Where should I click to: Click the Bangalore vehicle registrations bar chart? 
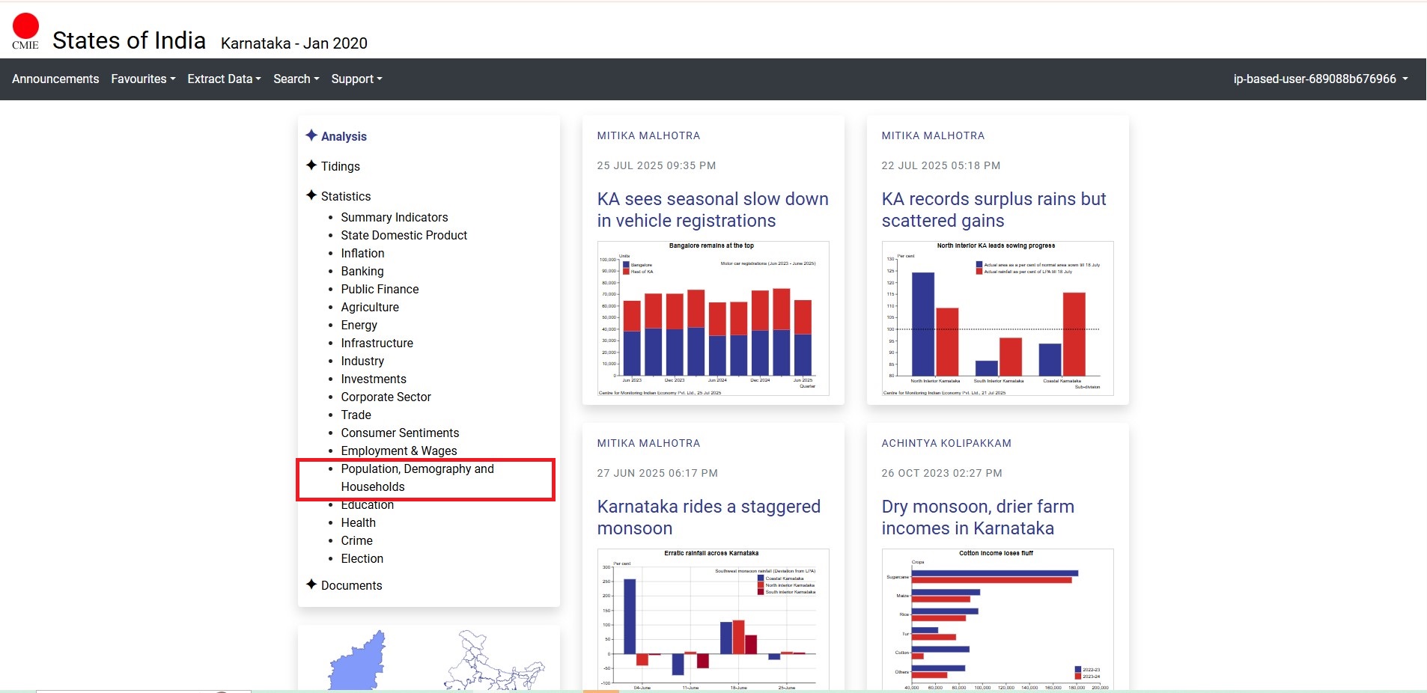pos(713,318)
